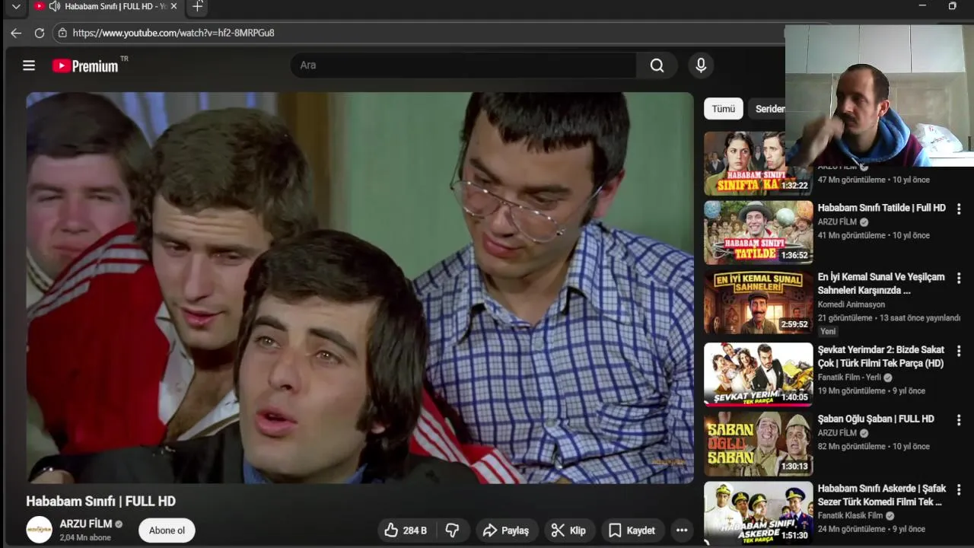The width and height of the screenshot is (974, 548).
Task: Click the main video player frame
Action: 360,288
